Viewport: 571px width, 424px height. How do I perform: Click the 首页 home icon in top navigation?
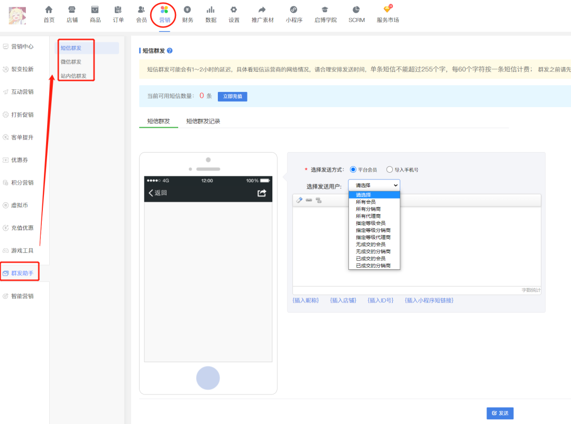click(49, 10)
